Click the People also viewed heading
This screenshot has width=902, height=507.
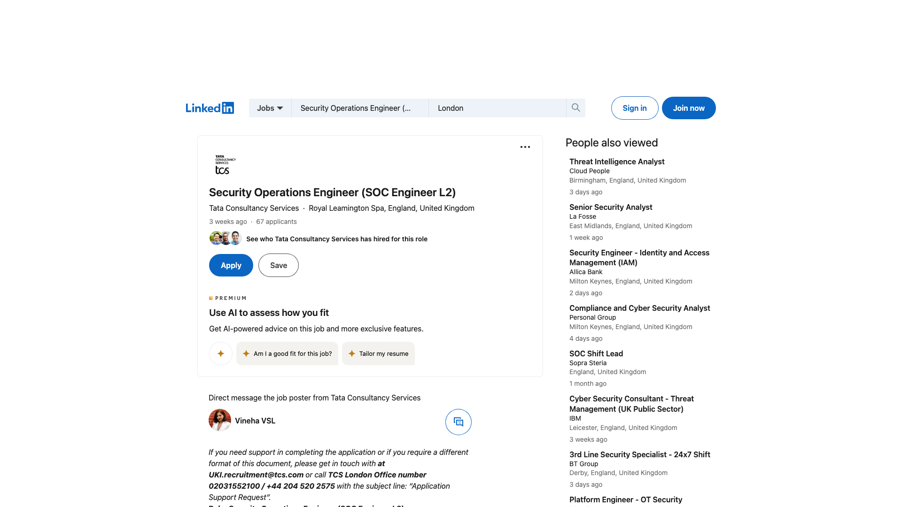point(612,143)
